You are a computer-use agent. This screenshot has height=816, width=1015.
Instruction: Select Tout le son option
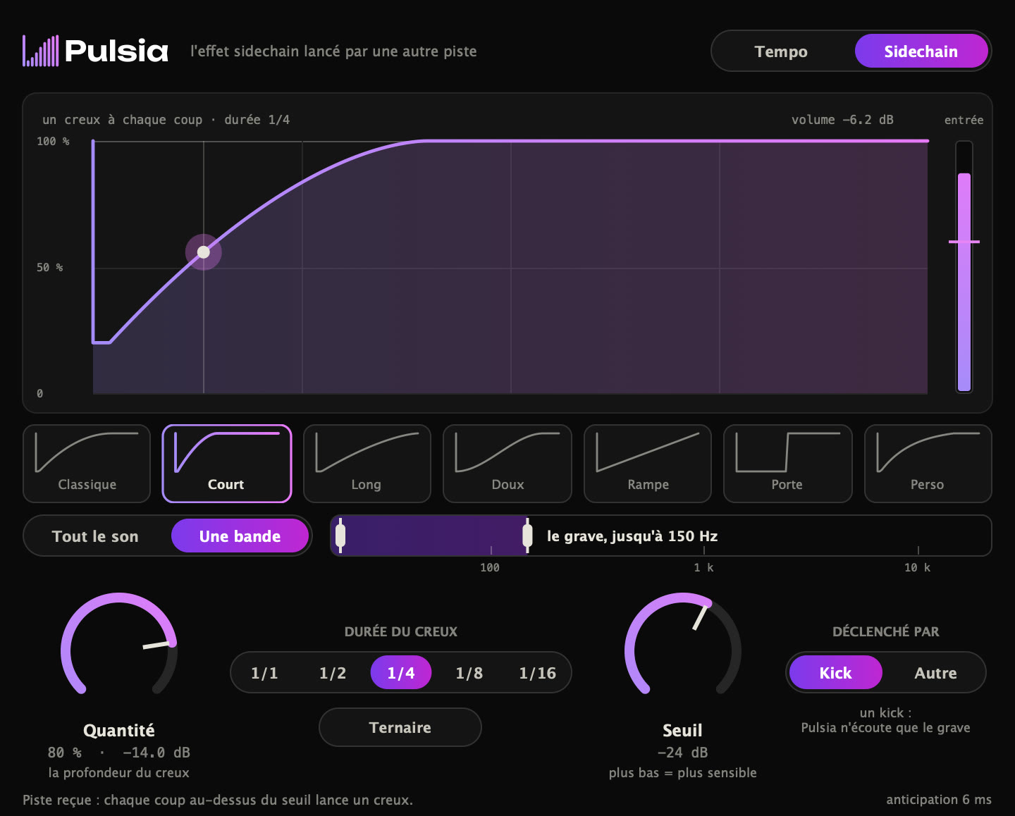(96, 536)
